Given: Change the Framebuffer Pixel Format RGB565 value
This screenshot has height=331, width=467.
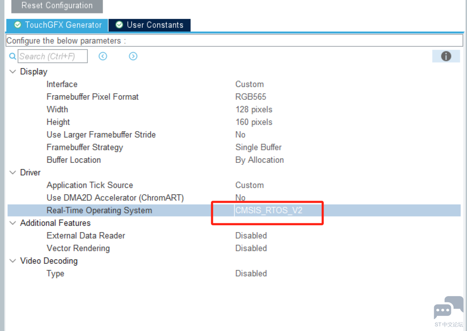Looking at the screenshot, I should [x=251, y=97].
